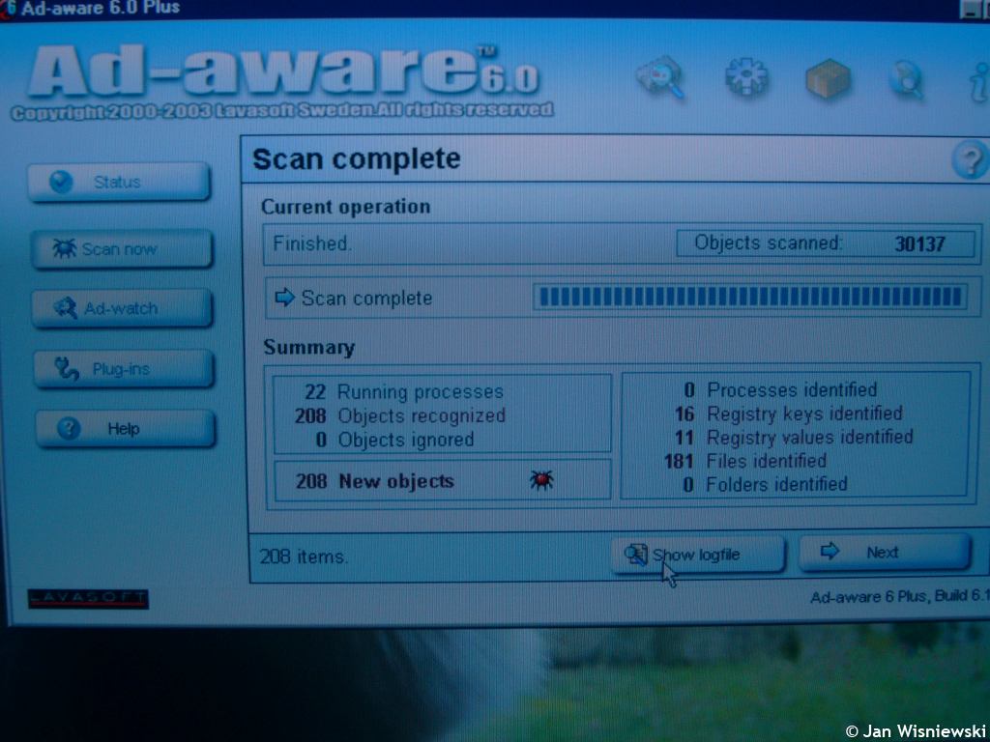Click the magnifier icon in the top toolbar
Viewport: 990px width, 742px height.
click(660, 78)
